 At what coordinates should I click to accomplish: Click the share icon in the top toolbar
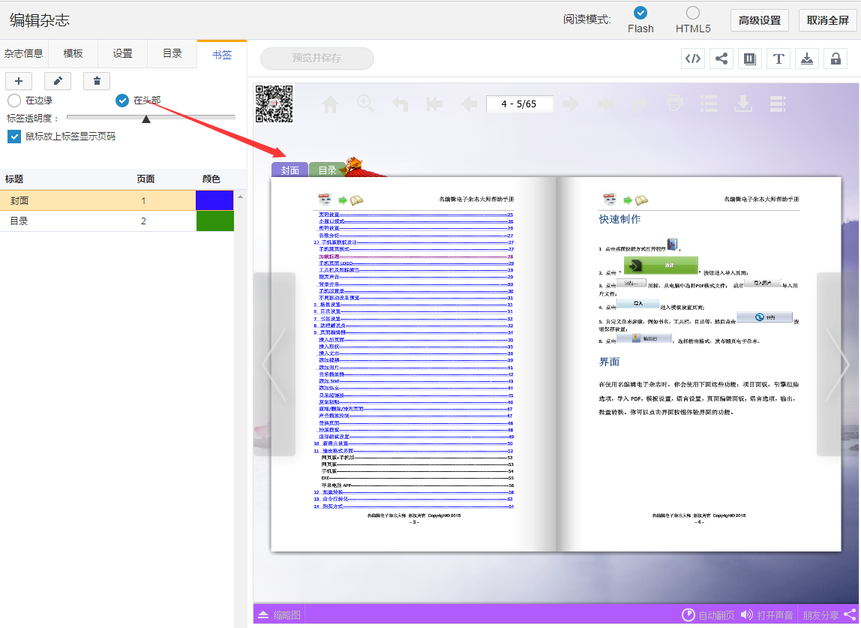[x=721, y=59]
